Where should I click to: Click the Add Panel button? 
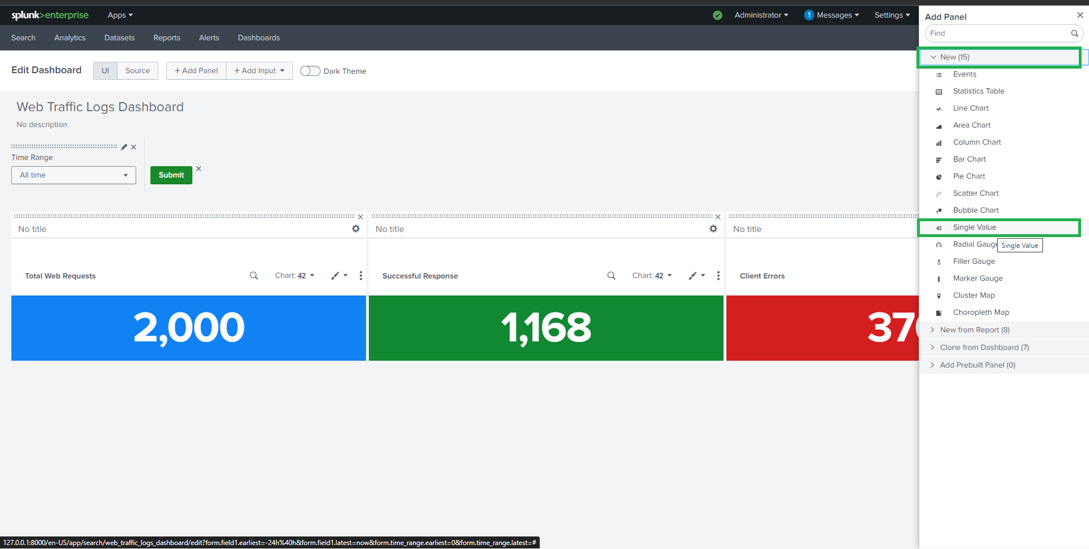click(196, 71)
